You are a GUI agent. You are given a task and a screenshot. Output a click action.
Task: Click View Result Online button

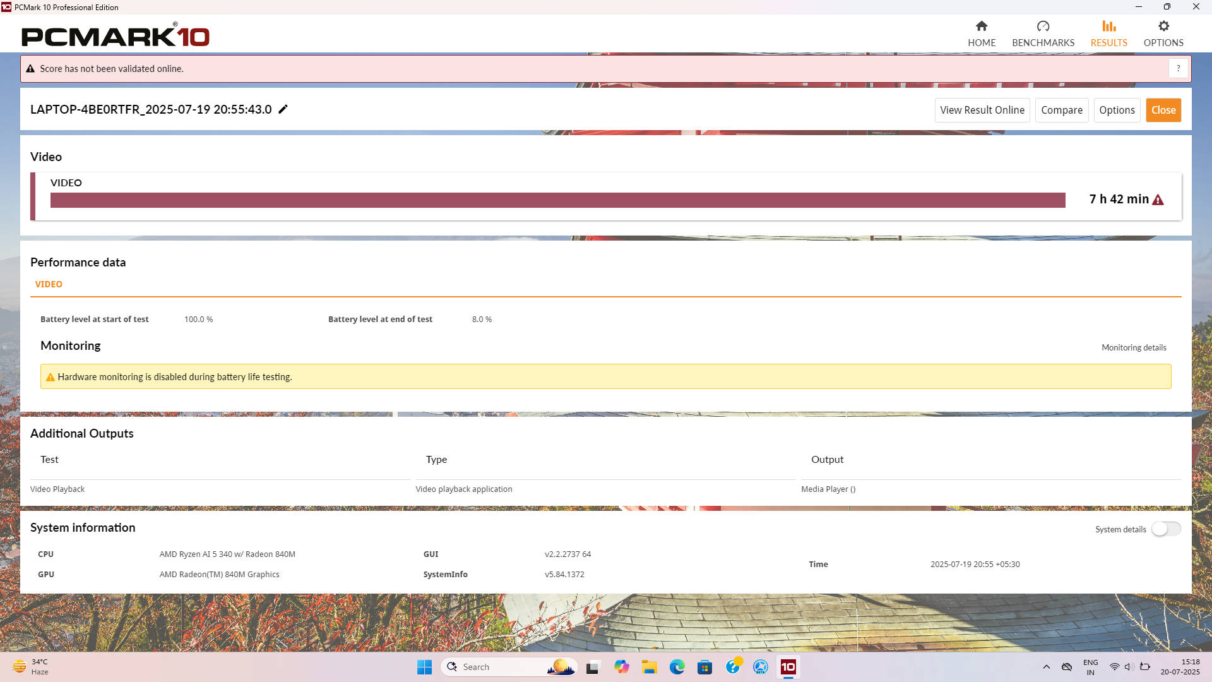pos(982,110)
